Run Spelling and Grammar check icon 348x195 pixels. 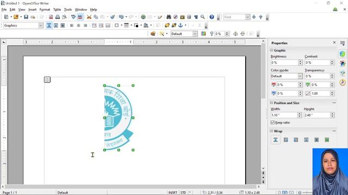click(73, 17)
